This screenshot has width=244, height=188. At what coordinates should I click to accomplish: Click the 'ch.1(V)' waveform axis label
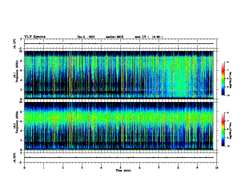coord(15,44)
